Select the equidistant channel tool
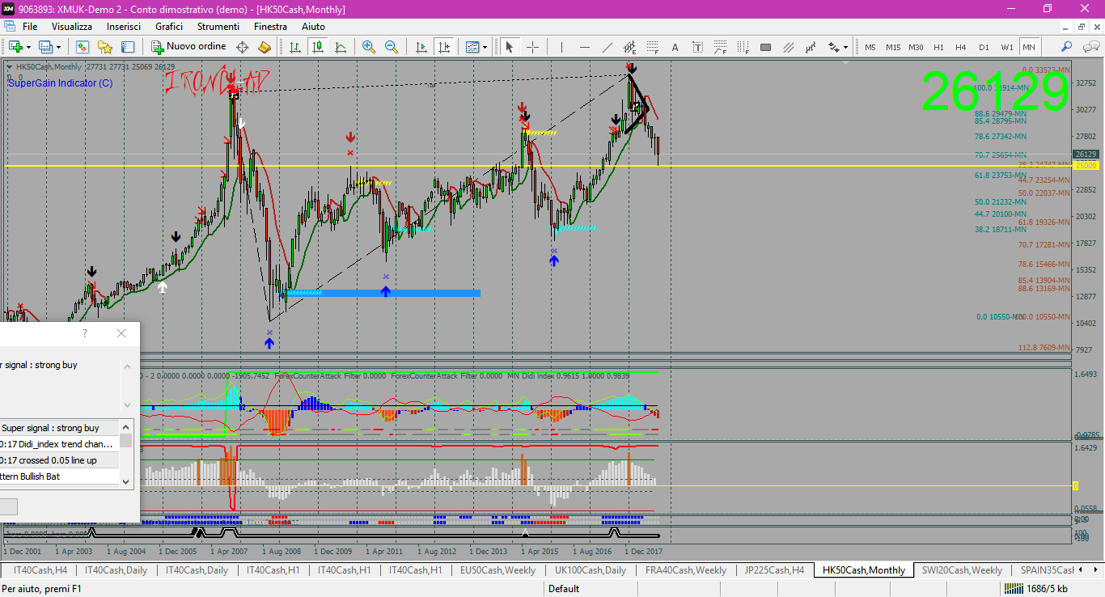 click(x=629, y=47)
